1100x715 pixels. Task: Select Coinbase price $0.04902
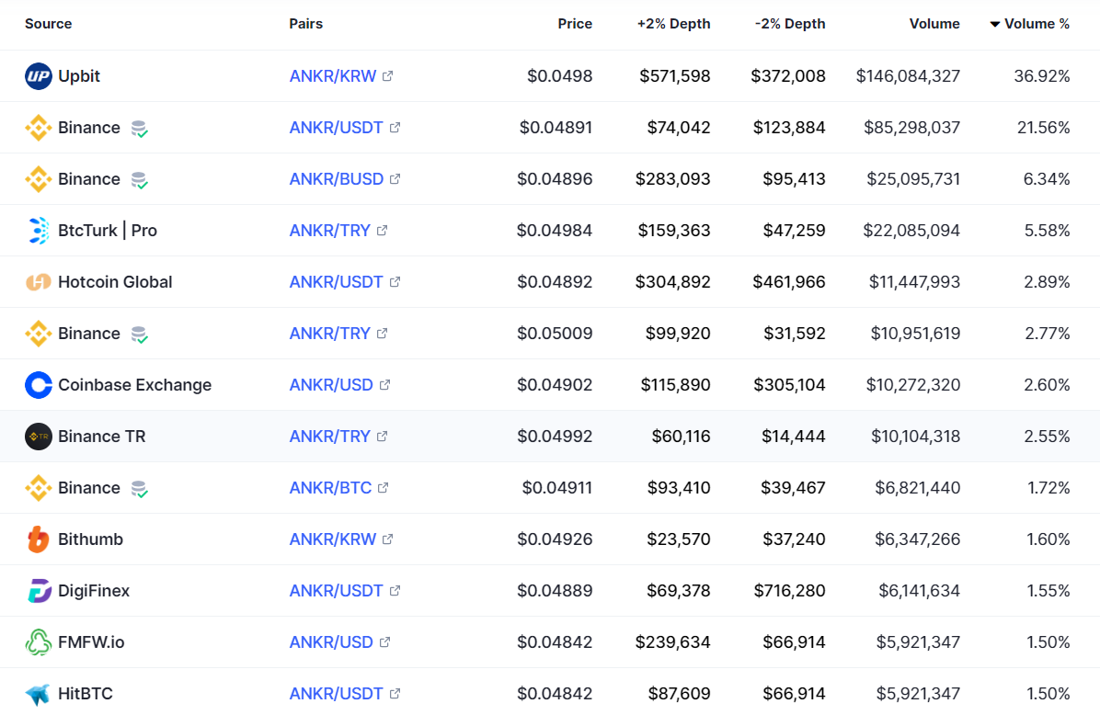tap(555, 385)
